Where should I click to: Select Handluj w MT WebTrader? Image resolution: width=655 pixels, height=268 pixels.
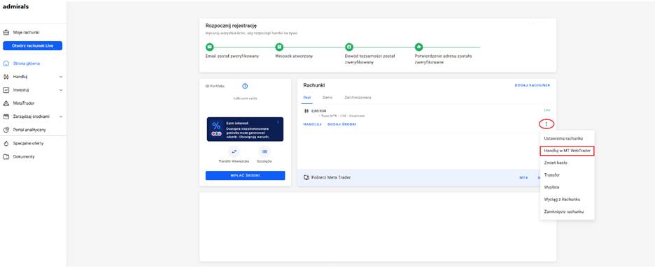567,151
